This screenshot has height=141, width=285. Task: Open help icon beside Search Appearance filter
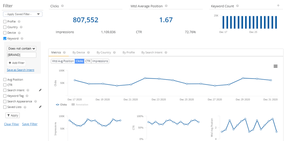click(36, 101)
